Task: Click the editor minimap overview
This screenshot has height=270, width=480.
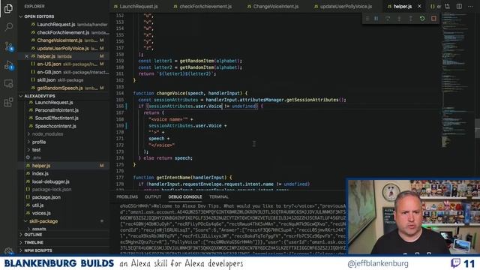Action: click(457, 79)
